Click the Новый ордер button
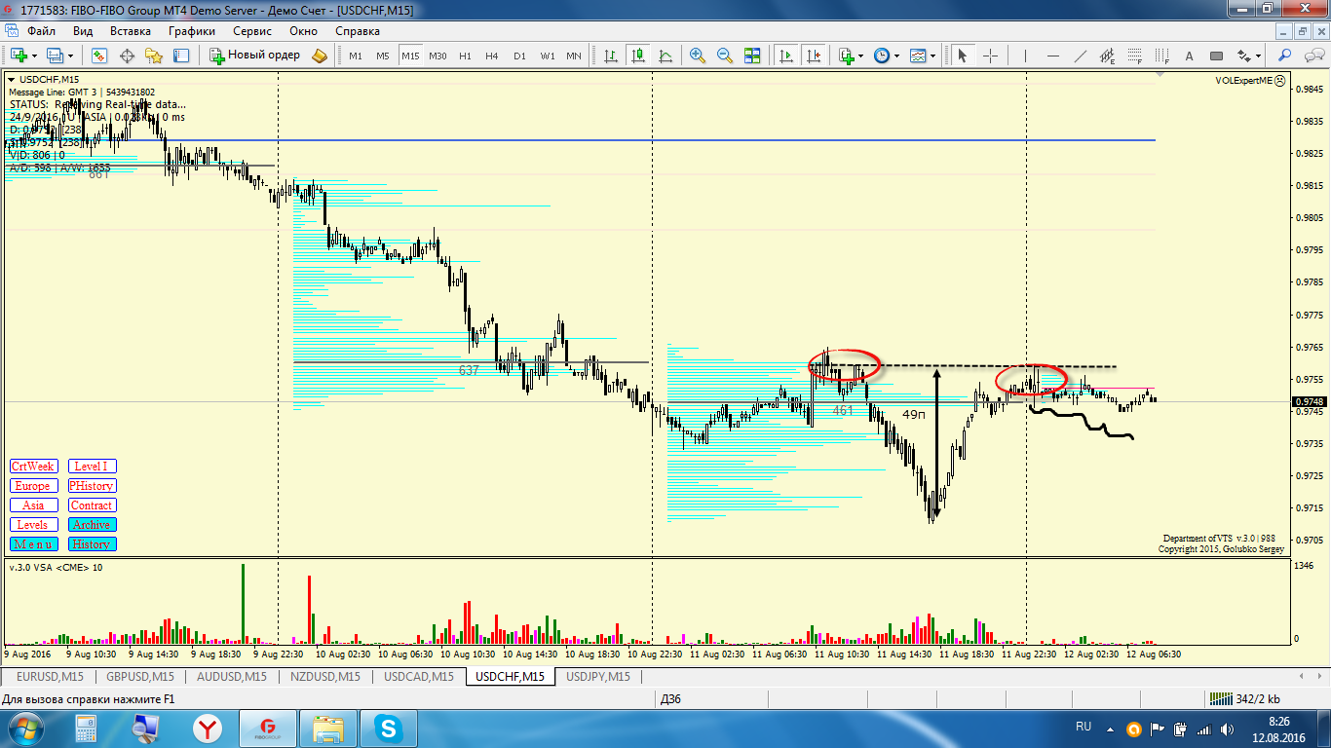 tap(255, 56)
